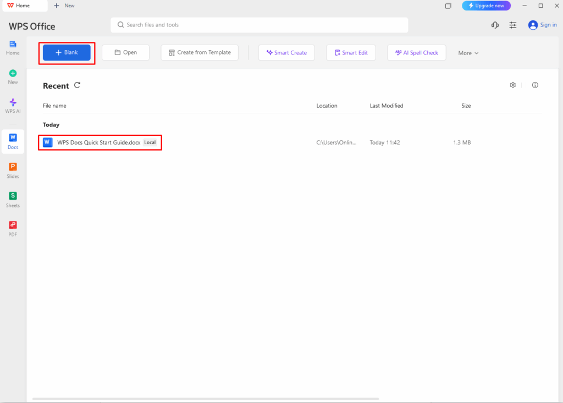
Task: Switch to the Home tab
Action: 22,6
